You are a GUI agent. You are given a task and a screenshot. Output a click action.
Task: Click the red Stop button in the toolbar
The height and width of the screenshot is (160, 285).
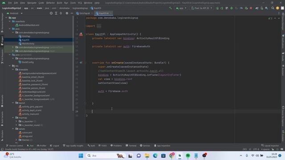(251, 8)
